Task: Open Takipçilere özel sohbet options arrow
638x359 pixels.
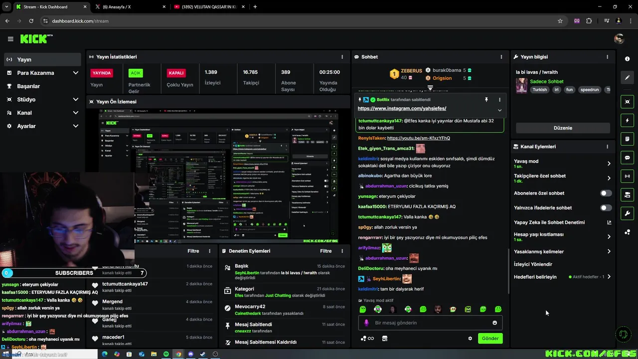Action: pyautogui.click(x=609, y=178)
